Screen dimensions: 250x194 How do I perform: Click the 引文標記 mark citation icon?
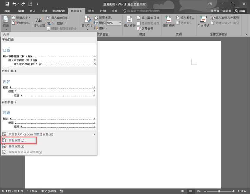(x=203, y=21)
